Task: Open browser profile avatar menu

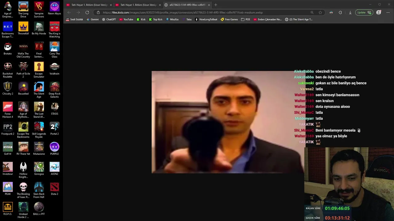Action: pyautogui.click(x=379, y=13)
